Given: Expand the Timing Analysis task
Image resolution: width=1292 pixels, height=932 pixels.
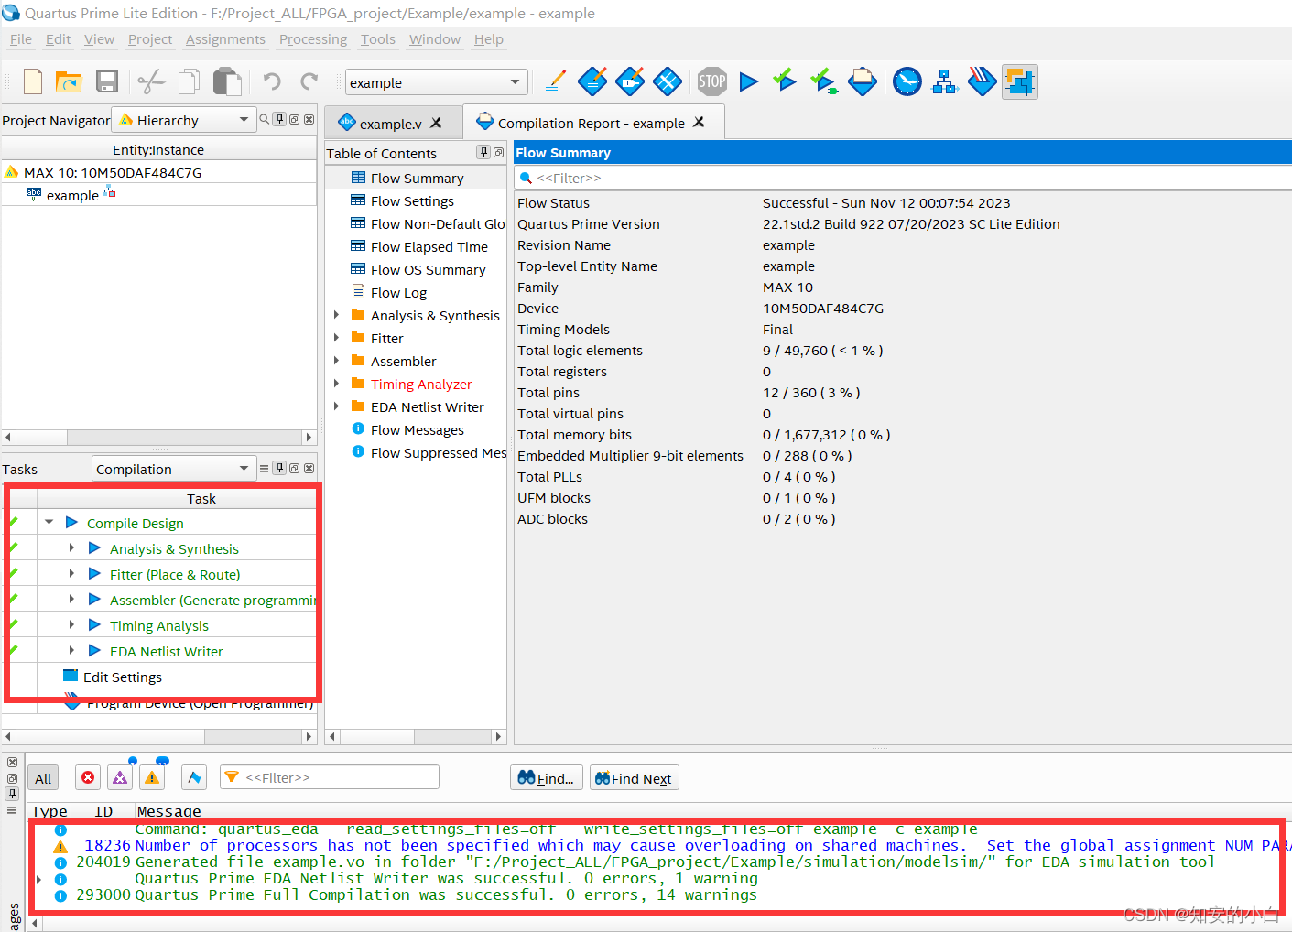Looking at the screenshot, I should (x=71, y=625).
